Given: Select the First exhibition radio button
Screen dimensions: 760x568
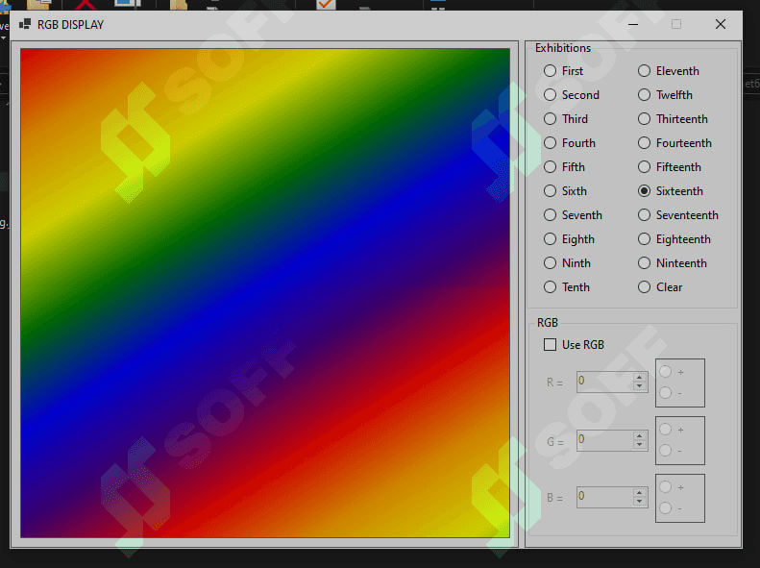Looking at the screenshot, I should [550, 71].
